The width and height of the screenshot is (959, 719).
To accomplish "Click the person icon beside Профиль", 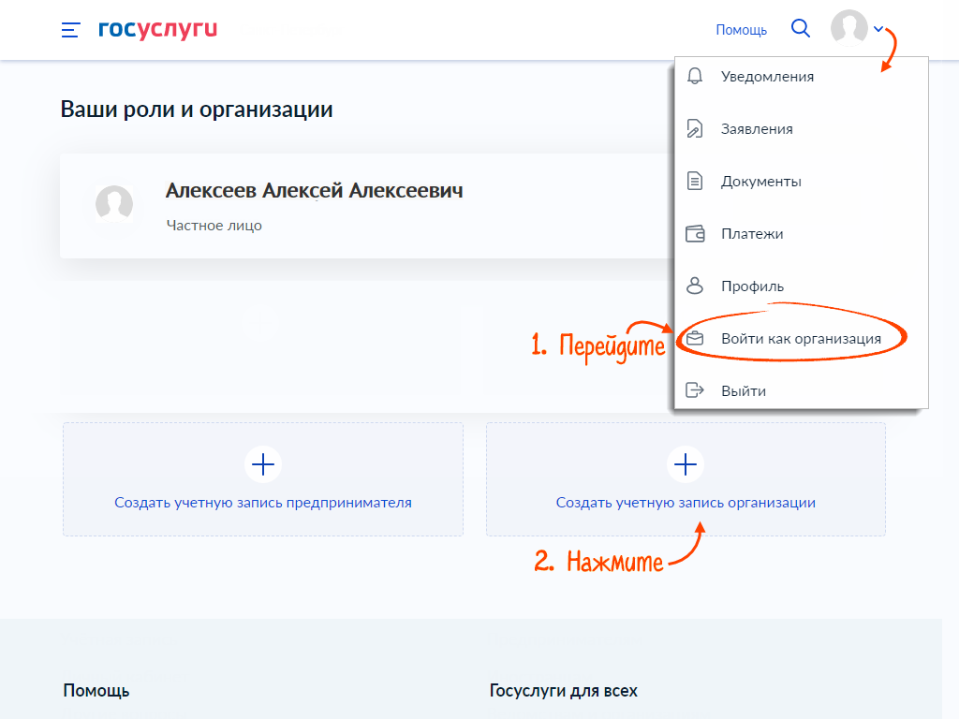I will coord(695,286).
